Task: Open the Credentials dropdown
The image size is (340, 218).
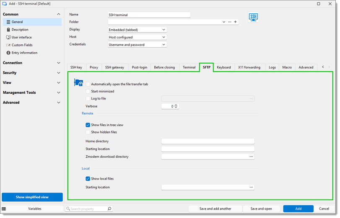Action: 137,45
